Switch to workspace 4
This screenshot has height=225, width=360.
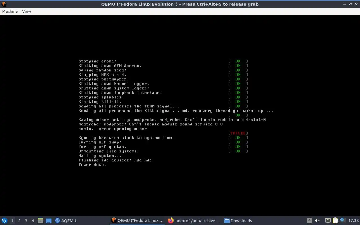point(33,221)
